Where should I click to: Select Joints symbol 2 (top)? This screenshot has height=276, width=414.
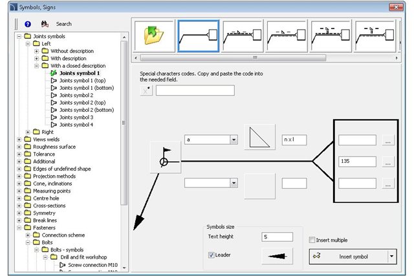pos(82,103)
